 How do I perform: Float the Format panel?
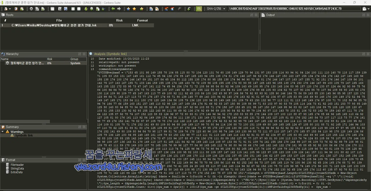coord(79,160)
